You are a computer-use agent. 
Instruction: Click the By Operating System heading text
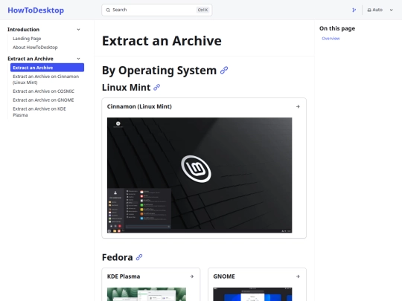(x=159, y=71)
